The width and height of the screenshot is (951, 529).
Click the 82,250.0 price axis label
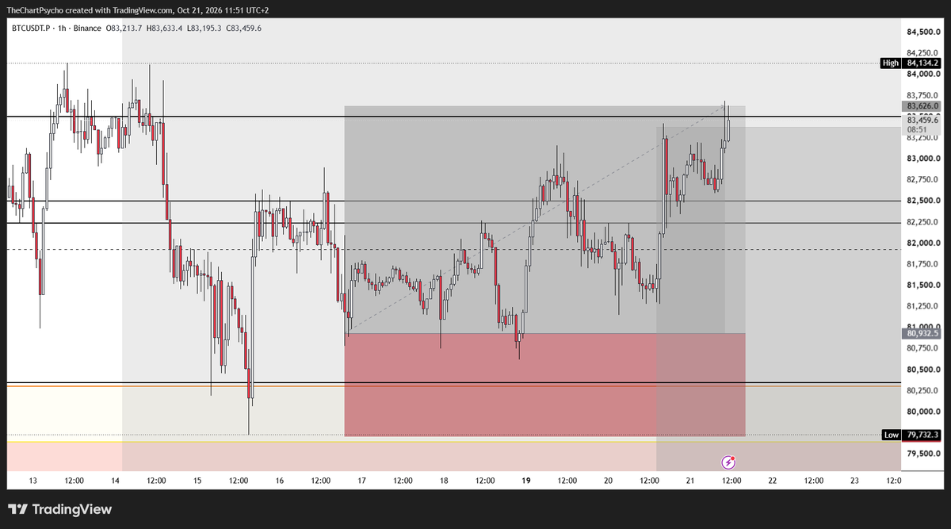point(923,222)
